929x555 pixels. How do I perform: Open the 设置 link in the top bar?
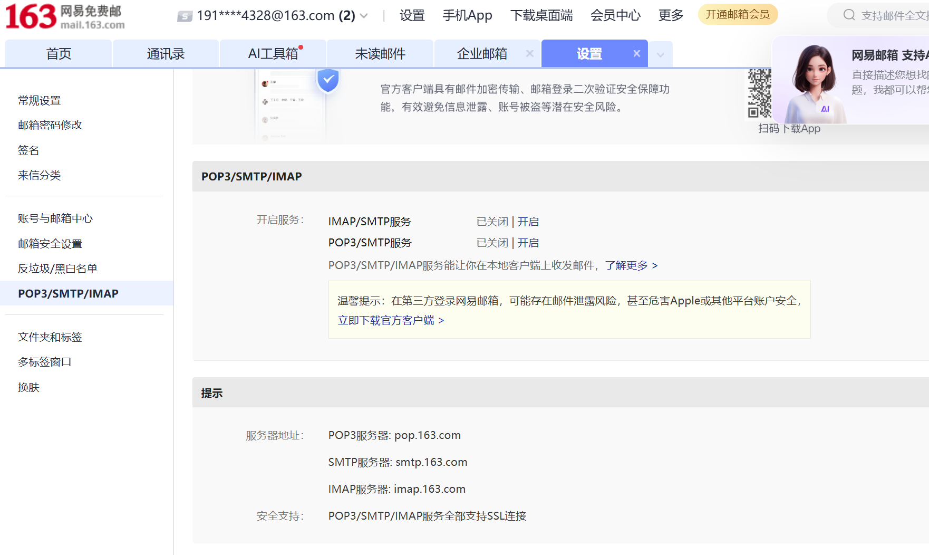click(x=412, y=15)
